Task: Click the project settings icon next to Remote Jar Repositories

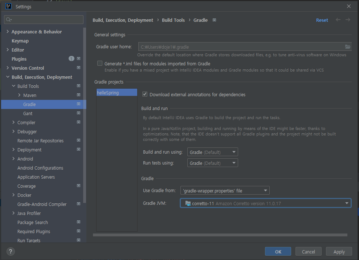Action: [x=78, y=140]
